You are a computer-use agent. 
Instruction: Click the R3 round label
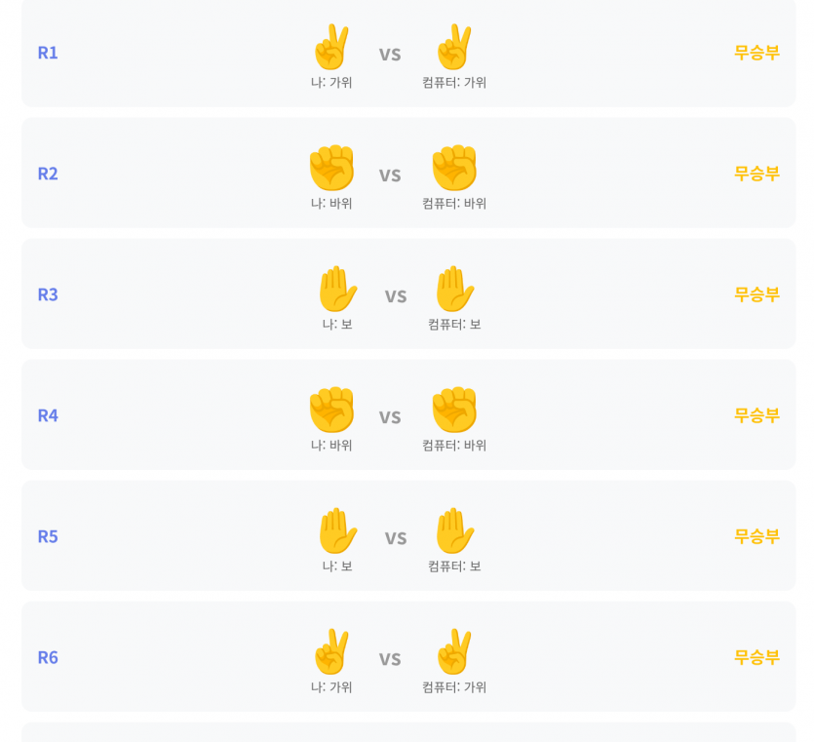(48, 294)
